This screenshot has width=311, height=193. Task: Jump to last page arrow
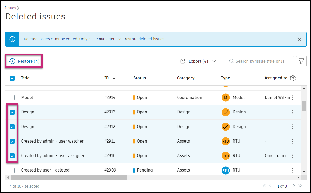(300, 186)
